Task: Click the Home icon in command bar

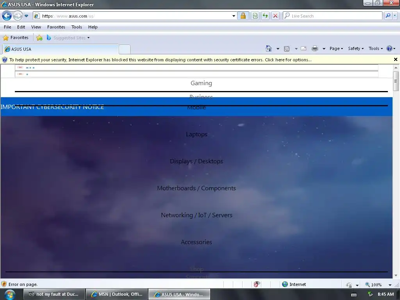Action: pos(269,48)
